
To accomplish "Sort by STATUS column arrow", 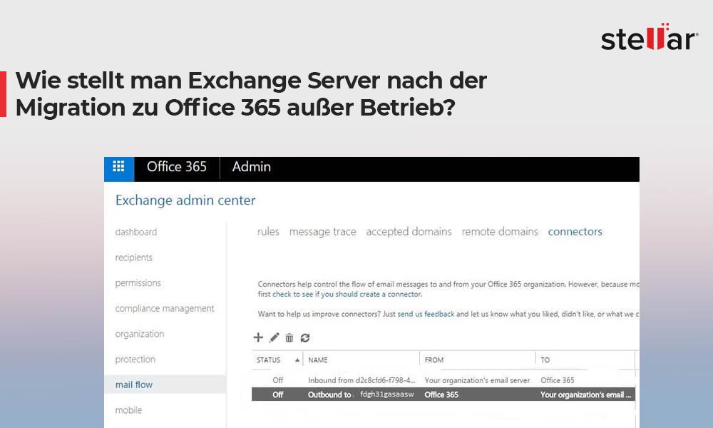I will [297, 360].
